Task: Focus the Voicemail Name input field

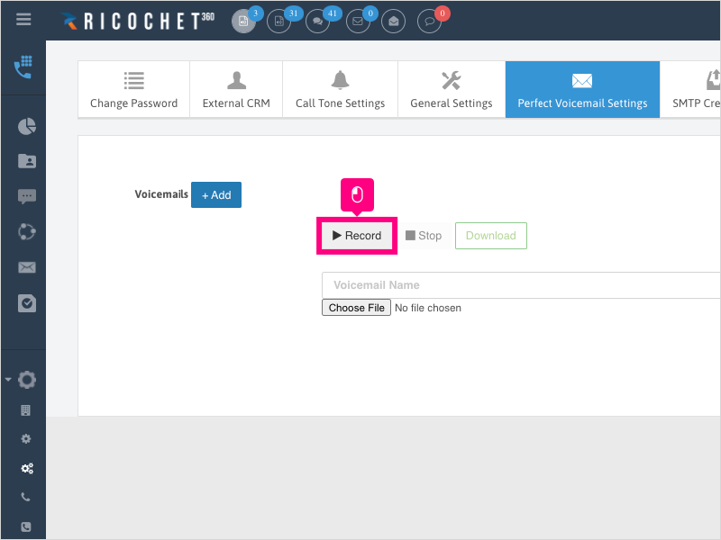Action: click(522, 285)
